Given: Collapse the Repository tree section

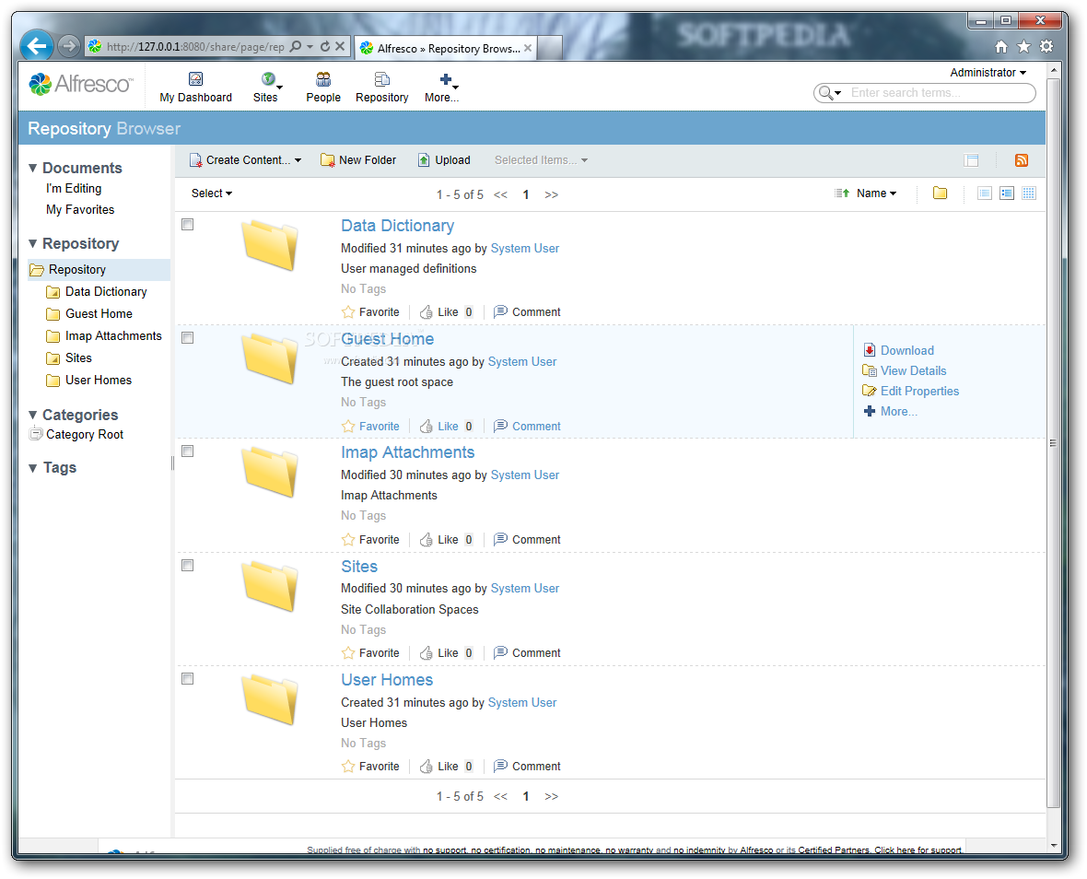Looking at the screenshot, I should (32, 243).
